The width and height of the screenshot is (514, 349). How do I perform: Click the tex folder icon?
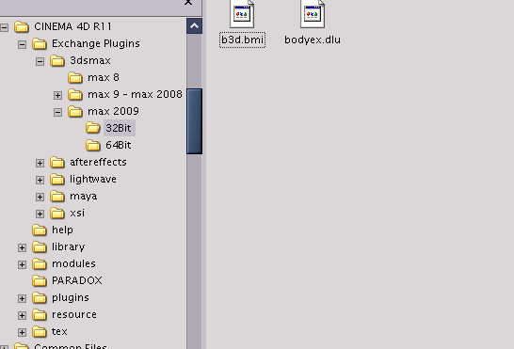(x=40, y=332)
